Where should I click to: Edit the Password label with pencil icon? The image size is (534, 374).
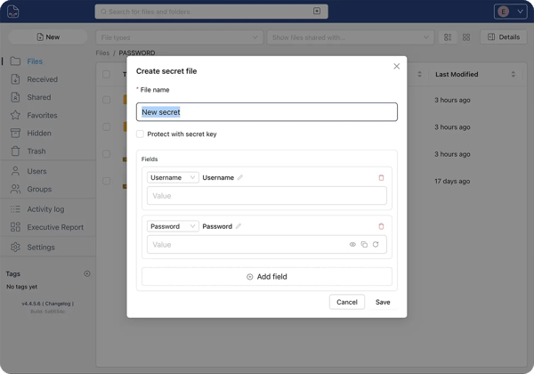(x=239, y=227)
